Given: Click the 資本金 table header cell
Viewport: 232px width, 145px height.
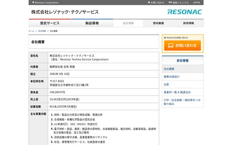Looking at the screenshot, I should pyautogui.click(x=38, y=92).
